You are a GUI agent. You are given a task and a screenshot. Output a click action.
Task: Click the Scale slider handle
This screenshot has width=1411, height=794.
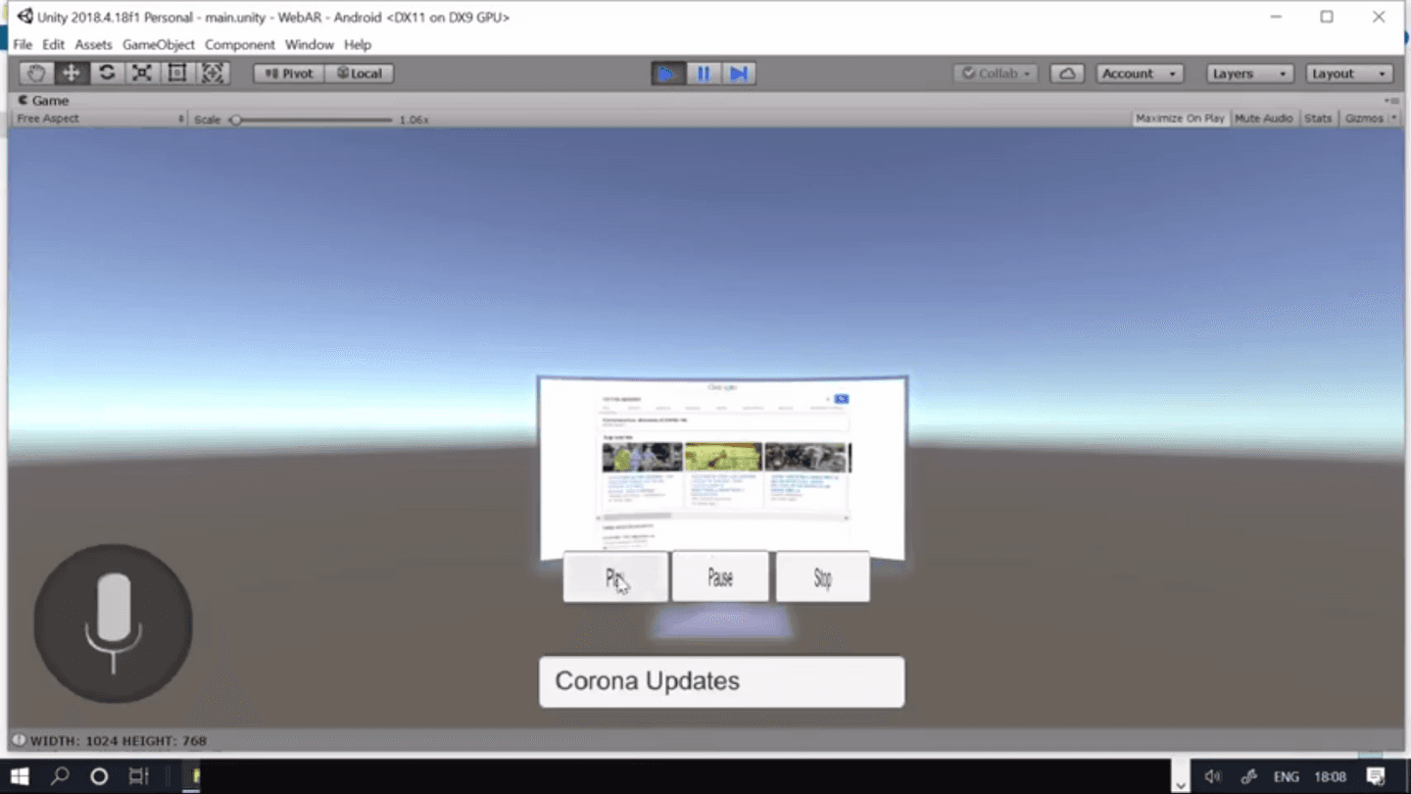pos(235,120)
